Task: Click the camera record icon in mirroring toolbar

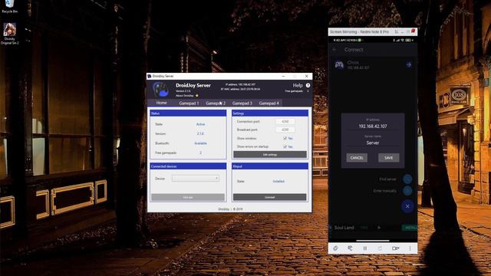Action: (x=396, y=248)
